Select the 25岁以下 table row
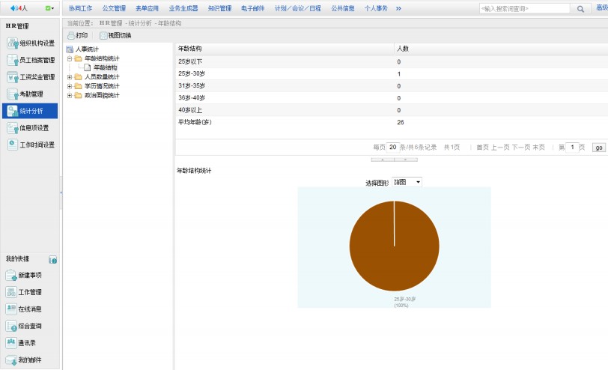608x370 pixels. 392,61
